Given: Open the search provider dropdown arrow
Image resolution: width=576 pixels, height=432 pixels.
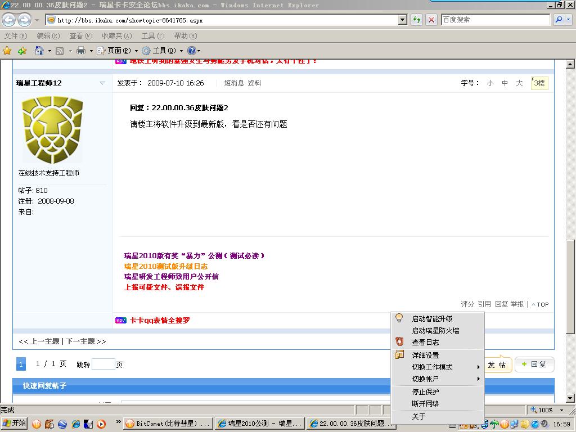Looking at the screenshot, I should tap(568, 20).
